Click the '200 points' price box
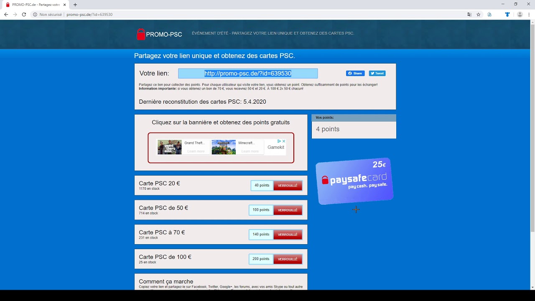The height and width of the screenshot is (301, 535). 261,259
